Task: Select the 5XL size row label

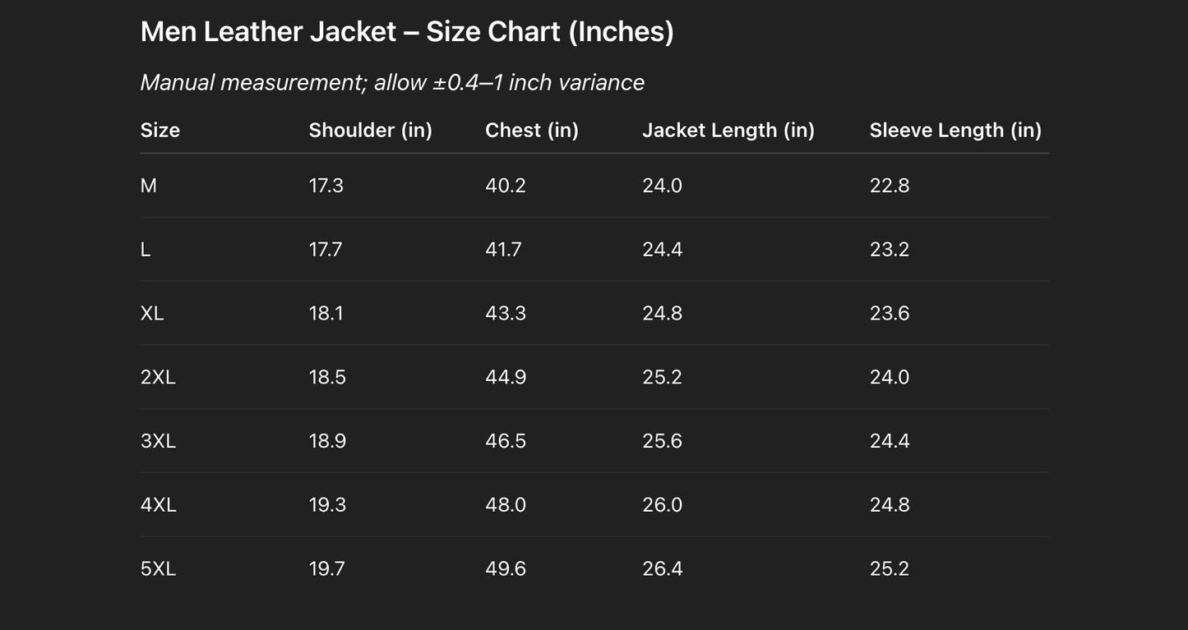Action: (158, 569)
